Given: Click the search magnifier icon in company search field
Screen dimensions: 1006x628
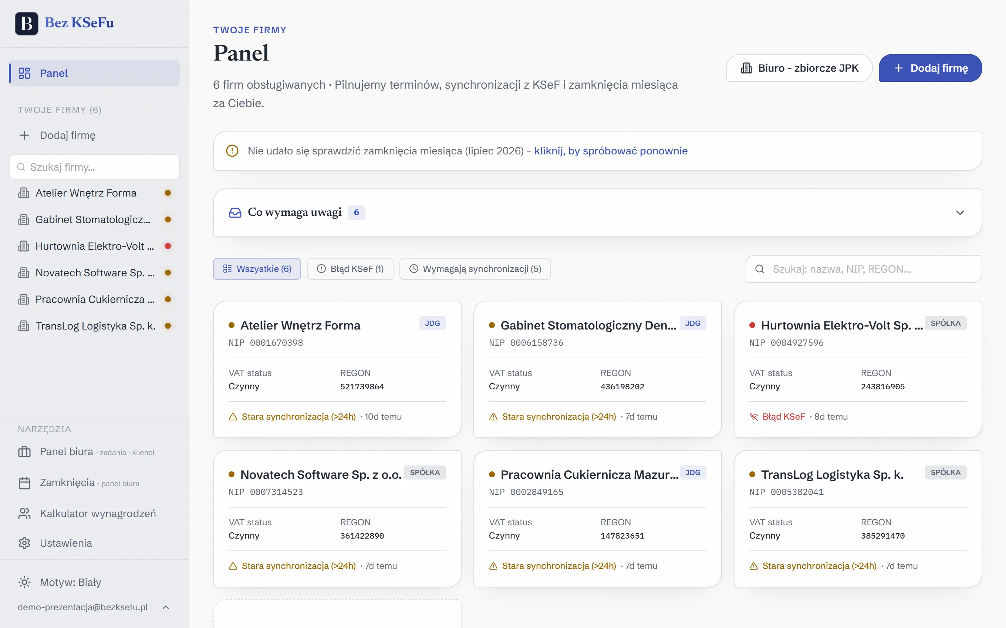Looking at the screenshot, I should pos(759,269).
